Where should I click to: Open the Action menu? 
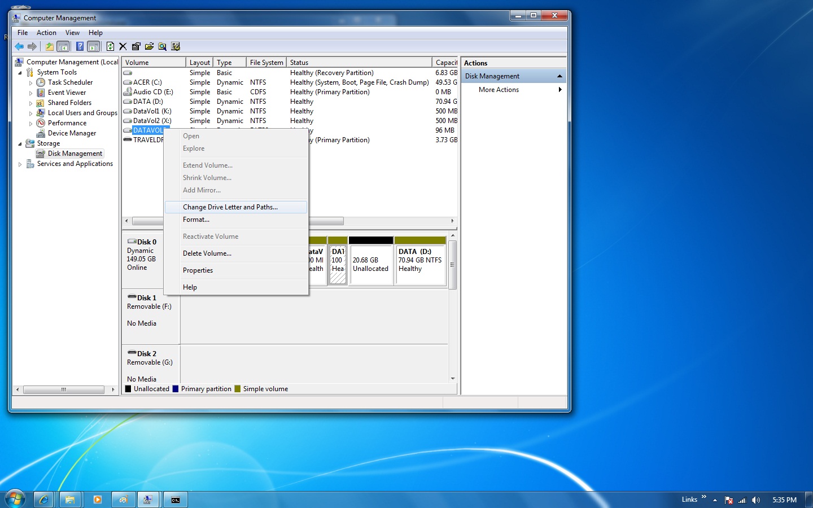[x=46, y=32]
